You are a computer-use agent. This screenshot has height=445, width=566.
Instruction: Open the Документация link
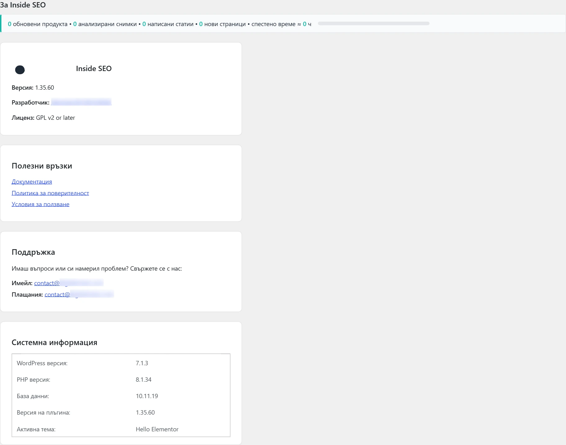pyautogui.click(x=32, y=182)
